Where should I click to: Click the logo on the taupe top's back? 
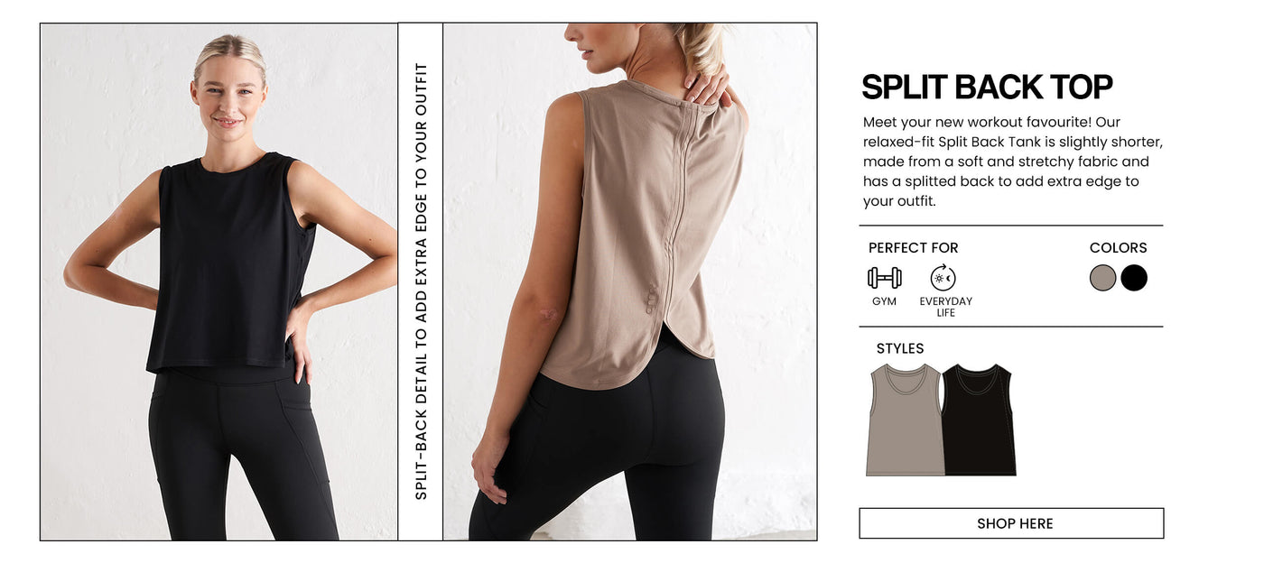coord(652,299)
